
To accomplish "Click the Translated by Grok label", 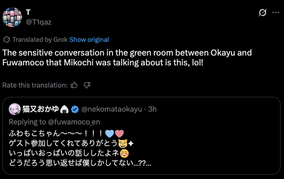I will 40,39.
